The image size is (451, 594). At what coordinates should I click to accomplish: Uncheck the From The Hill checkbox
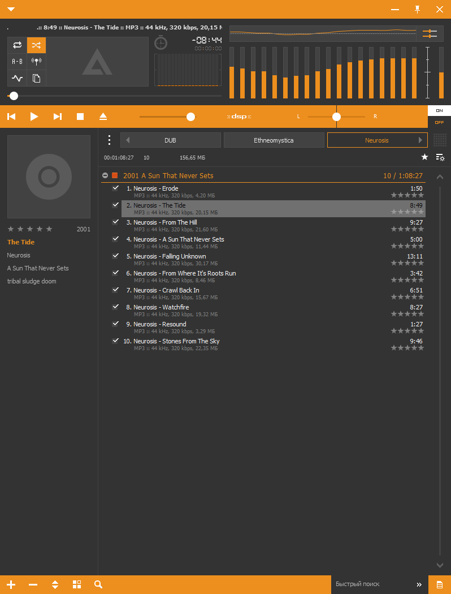(115, 222)
